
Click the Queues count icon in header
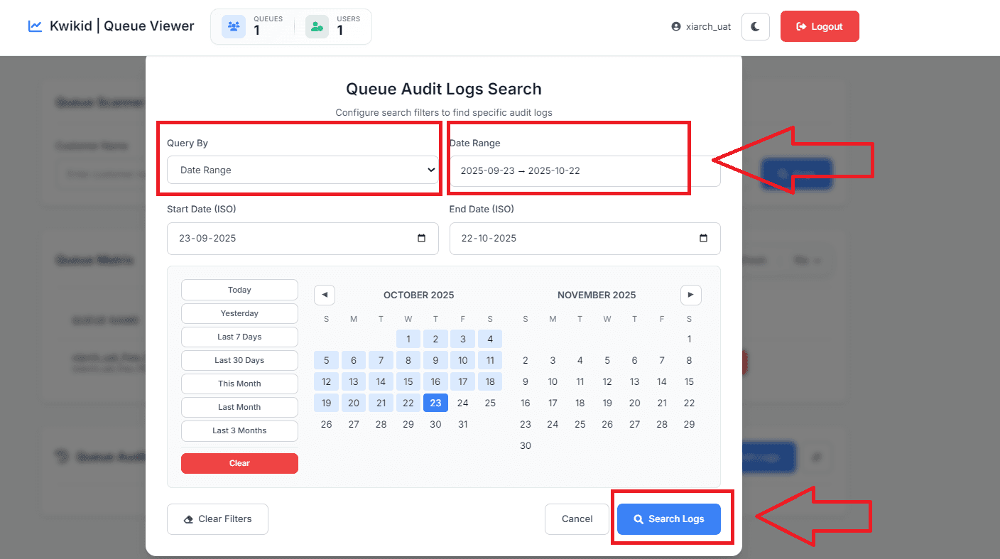point(234,27)
